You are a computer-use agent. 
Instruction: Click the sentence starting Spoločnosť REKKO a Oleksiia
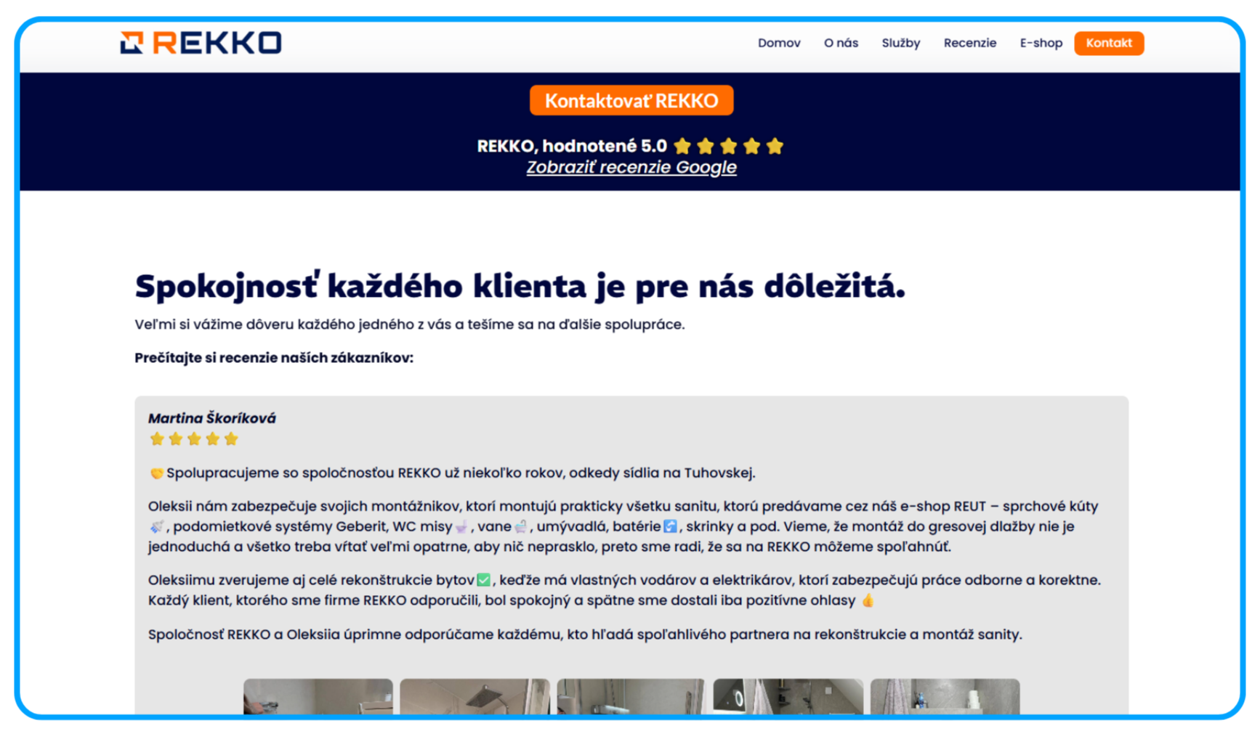(x=585, y=634)
